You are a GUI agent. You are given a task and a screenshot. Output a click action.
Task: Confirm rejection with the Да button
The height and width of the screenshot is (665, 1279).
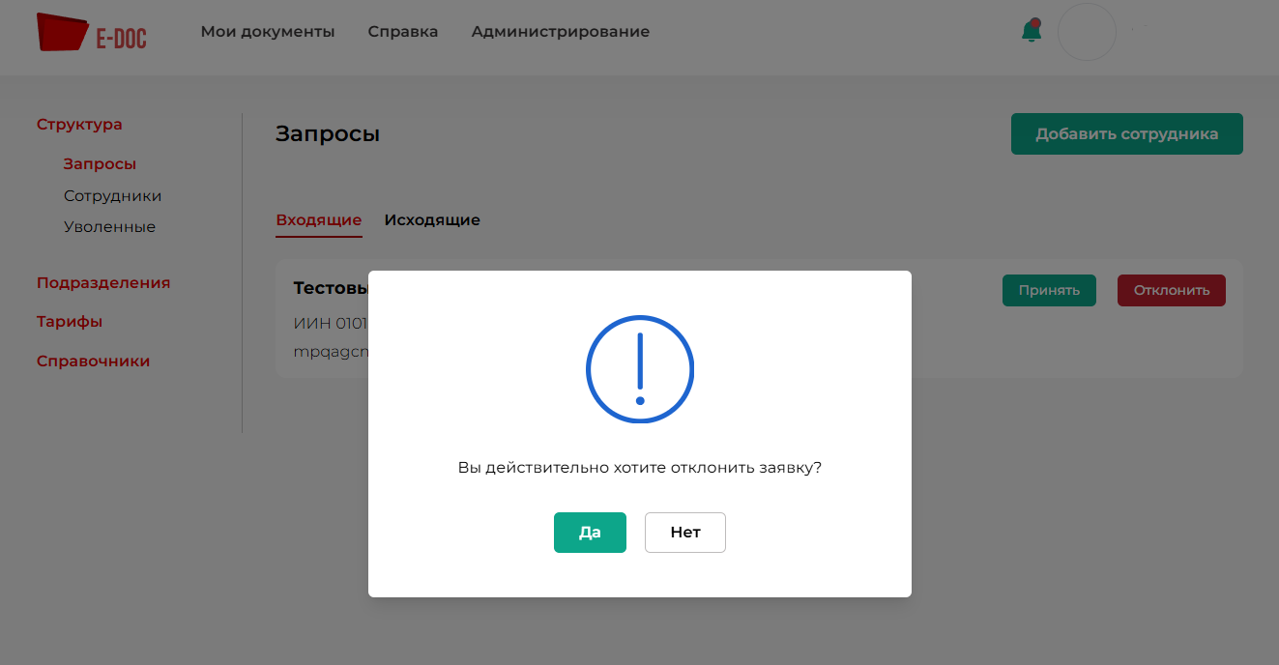pyautogui.click(x=590, y=533)
